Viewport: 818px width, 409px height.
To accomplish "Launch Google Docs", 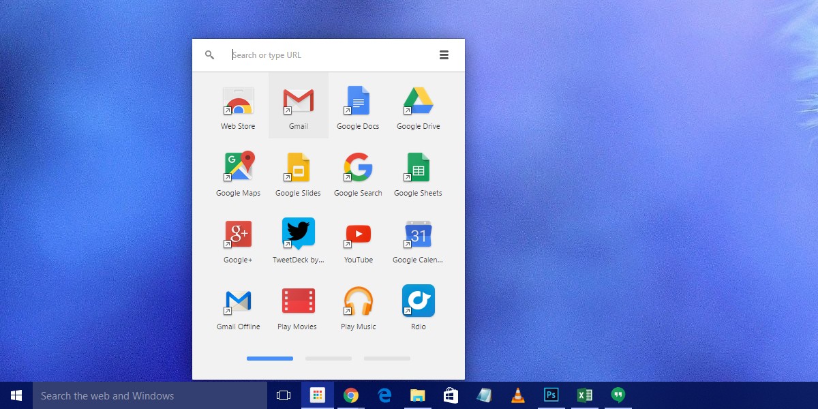I will (x=358, y=101).
